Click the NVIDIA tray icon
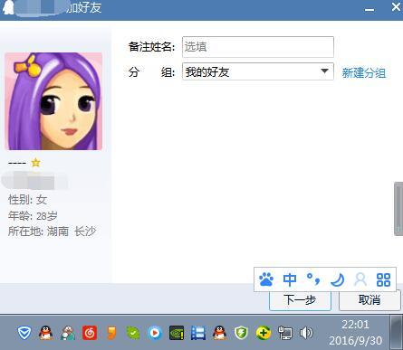The height and width of the screenshot is (350, 403). [x=177, y=334]
